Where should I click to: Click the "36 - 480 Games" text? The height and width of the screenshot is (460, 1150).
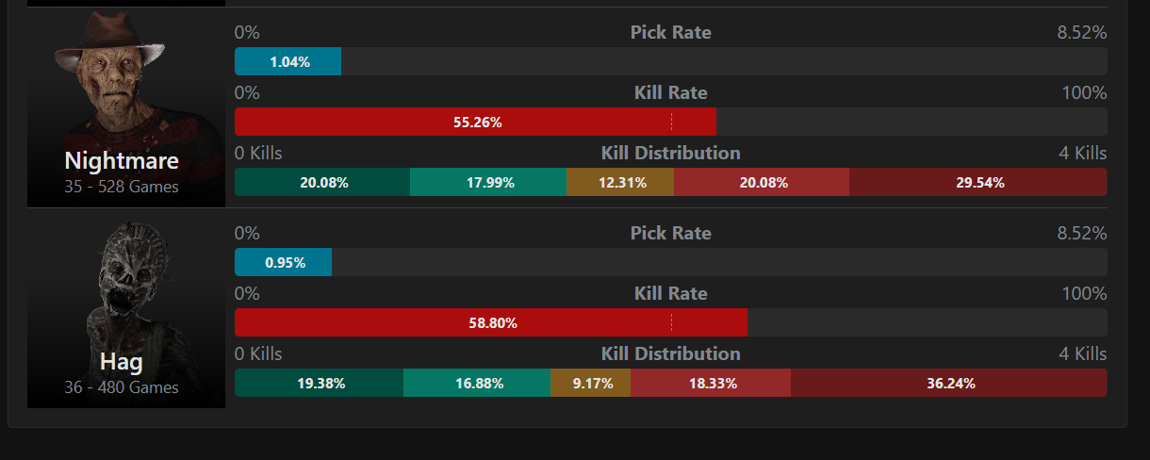(122, 387)
